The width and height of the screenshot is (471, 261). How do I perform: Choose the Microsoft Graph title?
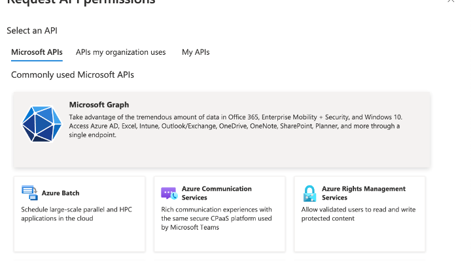coord(99,104)
